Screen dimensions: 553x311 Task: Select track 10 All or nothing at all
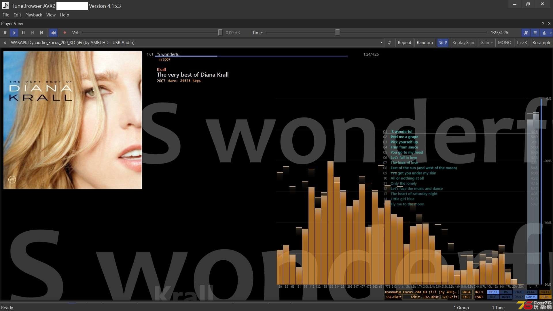click(407, 178)
